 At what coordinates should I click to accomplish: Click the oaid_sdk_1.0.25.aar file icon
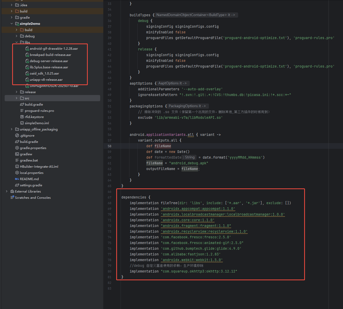point(27,73)
